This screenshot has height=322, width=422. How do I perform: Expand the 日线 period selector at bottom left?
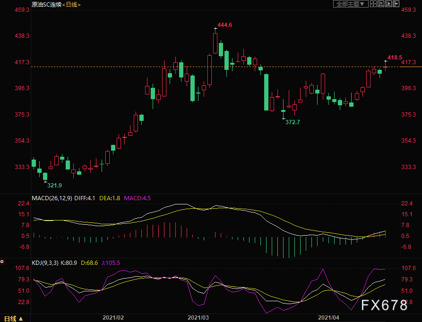point(13,318)
